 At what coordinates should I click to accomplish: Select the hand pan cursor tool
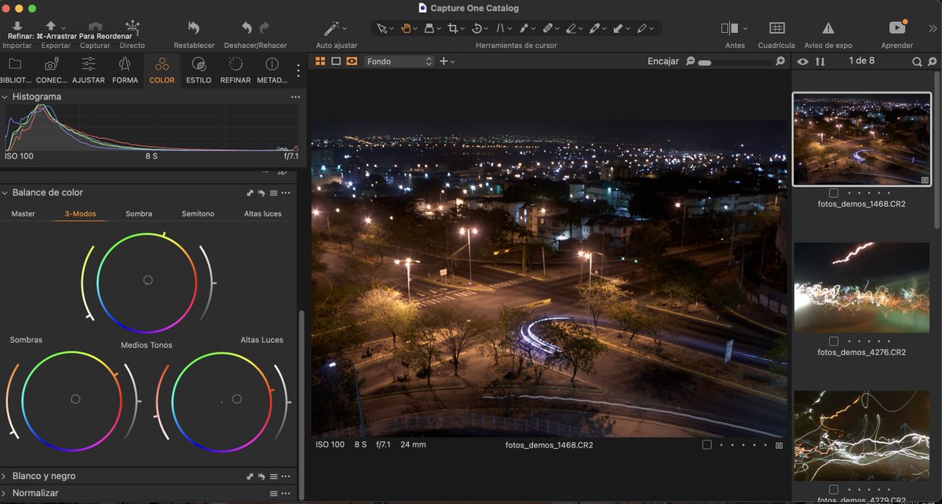click(406, 28)
